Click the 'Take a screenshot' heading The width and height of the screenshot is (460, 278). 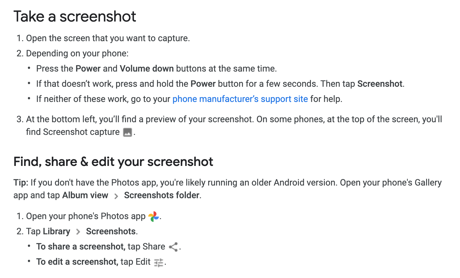click(75, 16)
